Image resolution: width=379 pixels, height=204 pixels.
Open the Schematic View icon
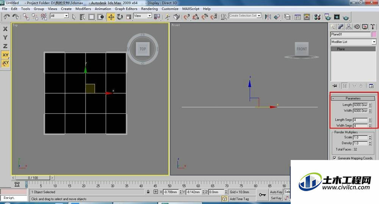(x=307, y=17)
